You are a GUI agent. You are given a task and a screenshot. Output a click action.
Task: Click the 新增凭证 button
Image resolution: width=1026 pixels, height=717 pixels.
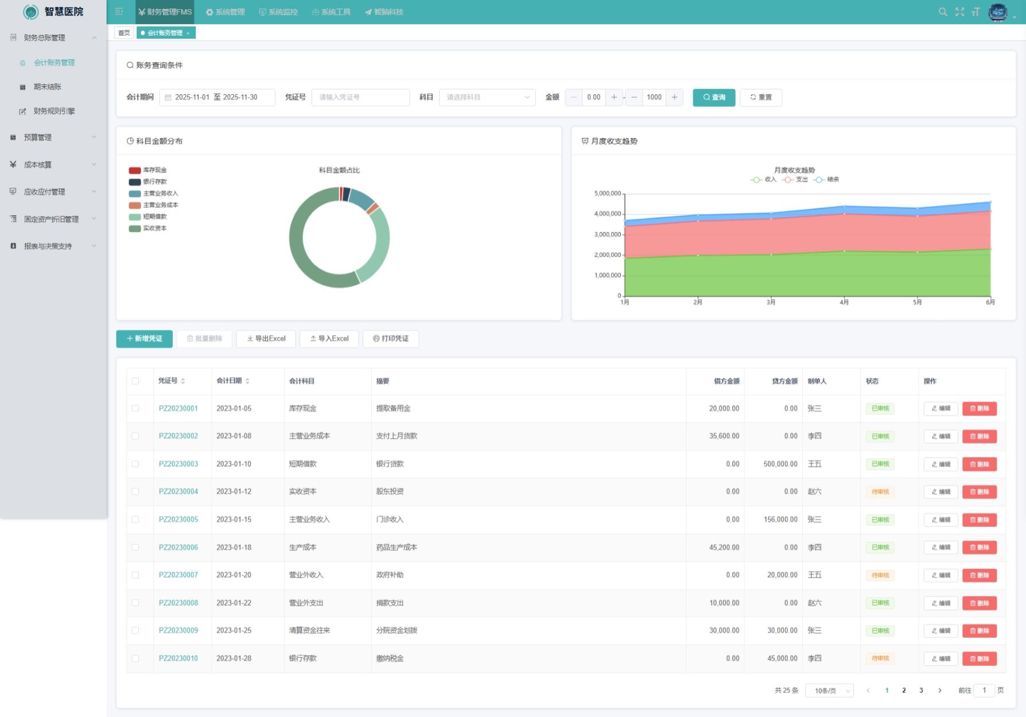pos(145,339)
